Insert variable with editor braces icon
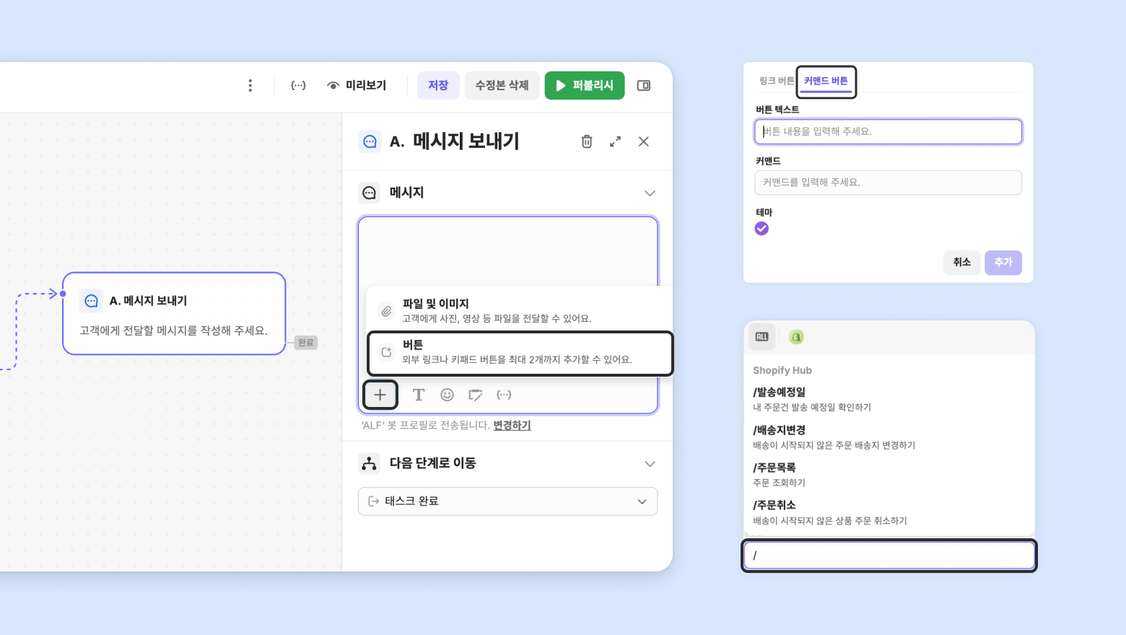1126x635 pixels. pos(504,395)
